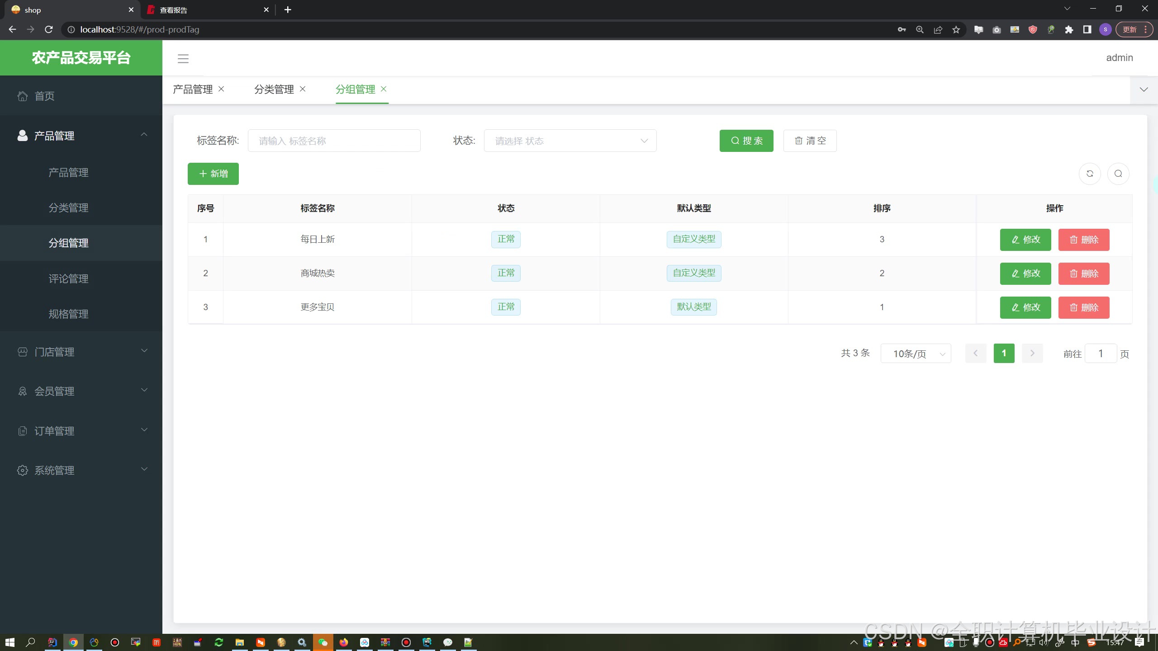Close the 分组管理 tab
This screenshot has height=651, width=1158.
pos(384,89)
